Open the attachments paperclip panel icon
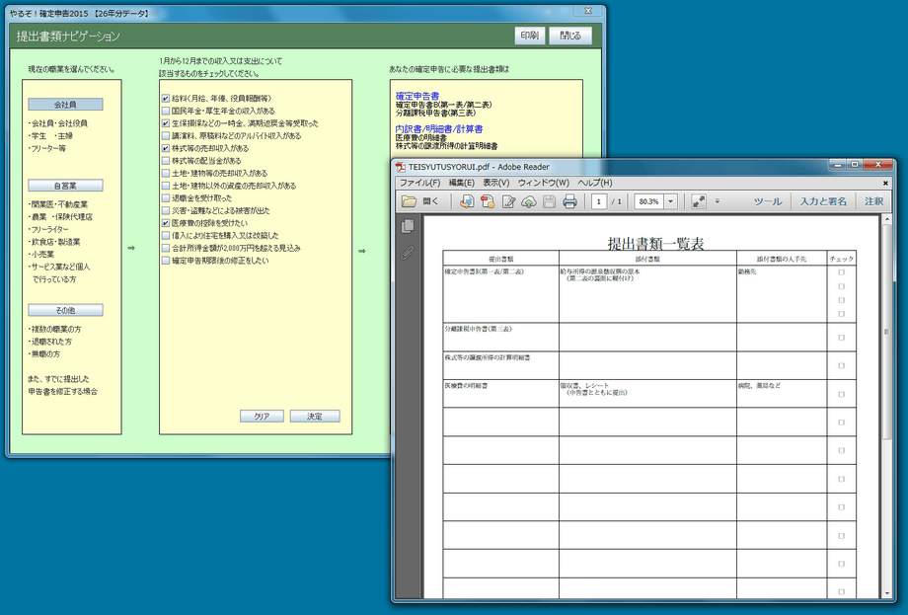 [408, 253]
